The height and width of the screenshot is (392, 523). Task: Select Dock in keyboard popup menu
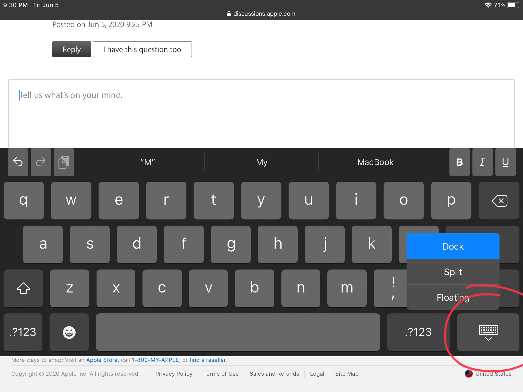pyautogui.click(x=453, y=246)
